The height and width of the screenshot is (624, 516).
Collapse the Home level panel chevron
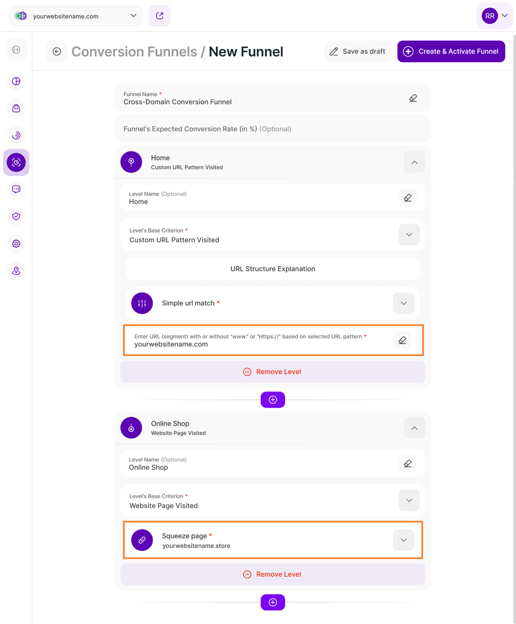click(414, 162)
